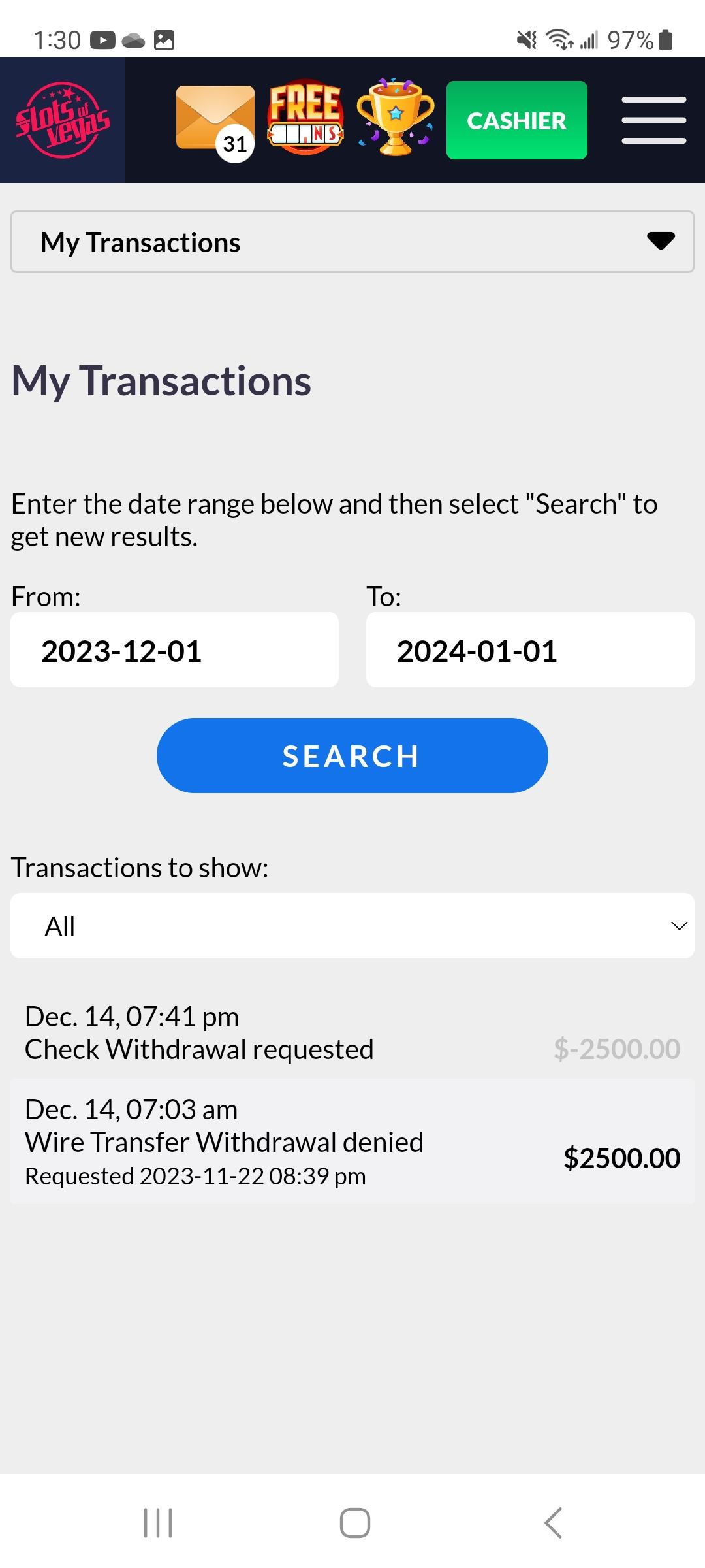This screenshot has height=1568, width=705.
Task: Edit the From date field
Action: [x=174, y=650]
